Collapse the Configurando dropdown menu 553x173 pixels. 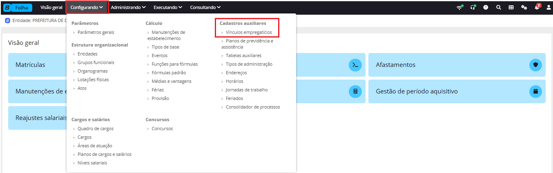click(x=87, y=7)
